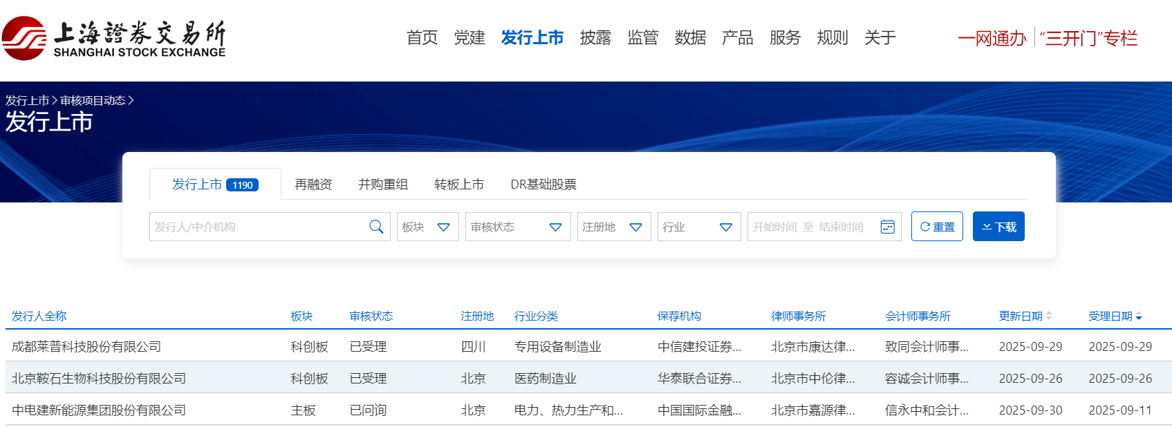Click 审核项目动态 in the breadcrumb
This screenshot has height=427, width=1172.
click(x=93, y=100)
